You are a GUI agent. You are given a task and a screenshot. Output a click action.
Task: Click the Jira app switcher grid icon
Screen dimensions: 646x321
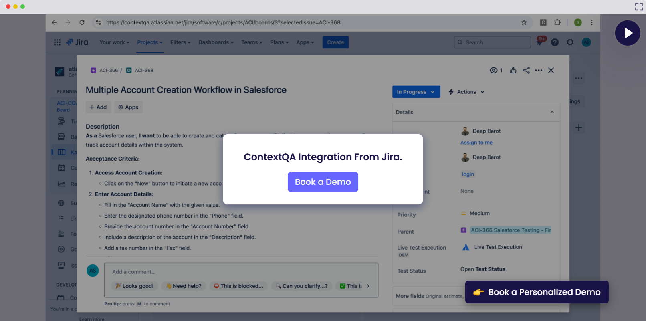point(57,42)
